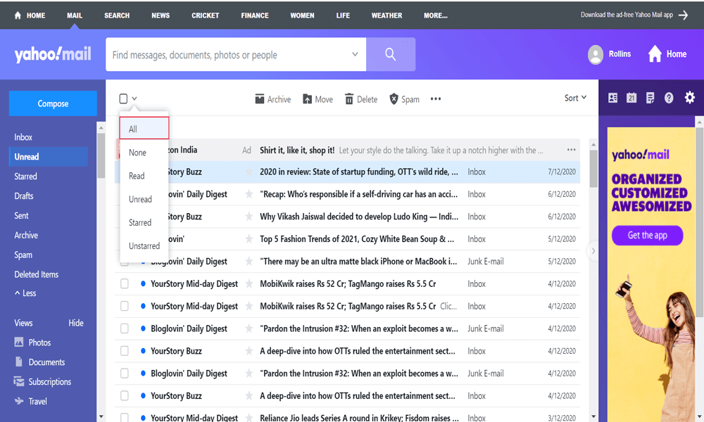The width and height of the screenshot is (704, 422).
Task: Click the Compose button
Action: click(x=52, y=103)
